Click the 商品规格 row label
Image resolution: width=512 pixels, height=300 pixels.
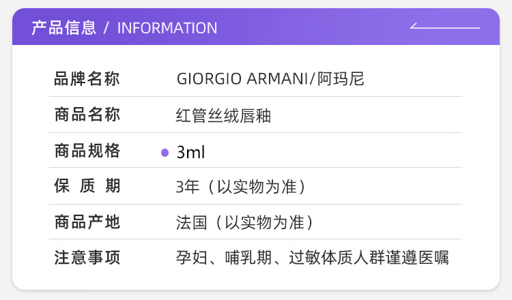click(x=87, y=151)
